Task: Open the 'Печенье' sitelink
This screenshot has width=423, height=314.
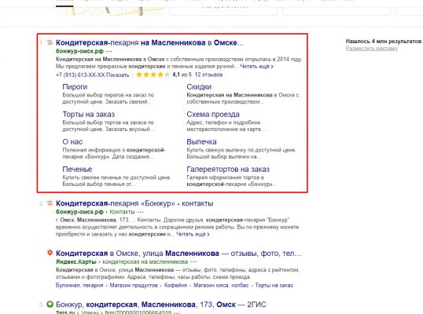Action: click(77, 169)
